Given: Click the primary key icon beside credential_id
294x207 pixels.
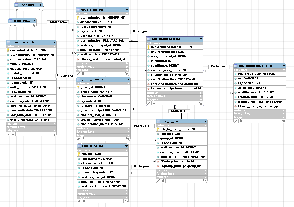Looking at the screenshot, I should click(x=8, y=50).
